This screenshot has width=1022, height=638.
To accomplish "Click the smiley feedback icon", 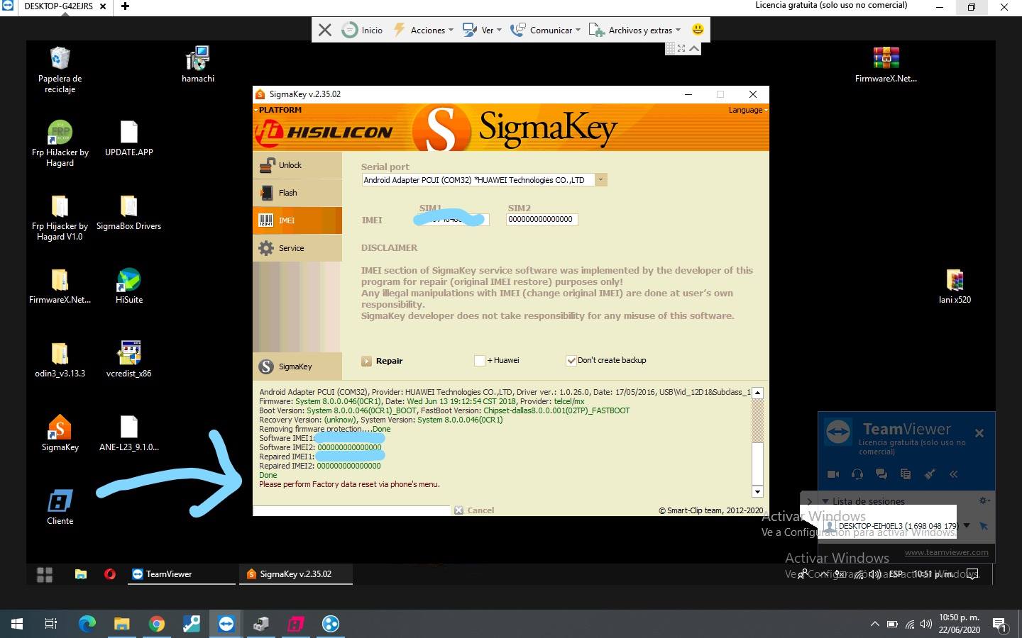I will click(698, 30).
